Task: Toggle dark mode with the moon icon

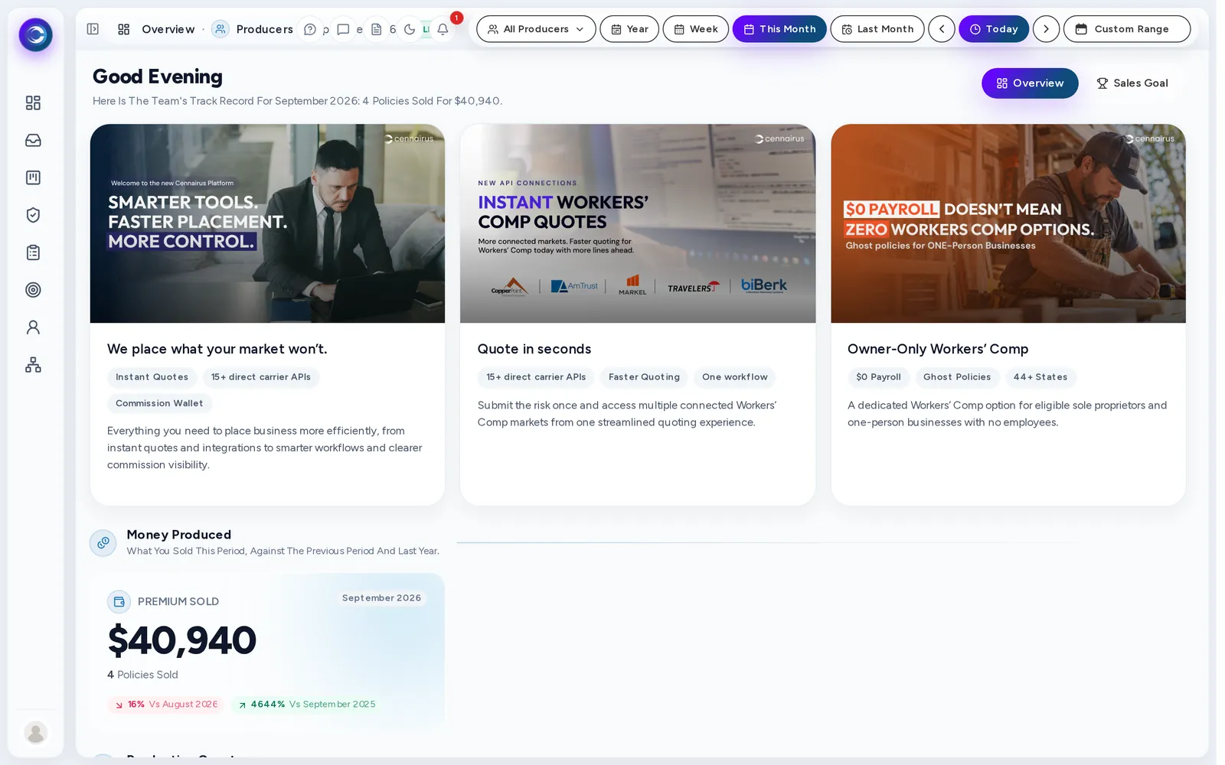Action: tap(410, 29)
